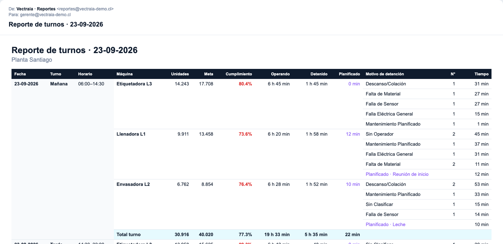Viewport: 503px width, 244px height.
Task: Click the Fecha column header
Action: pos(20,74)
